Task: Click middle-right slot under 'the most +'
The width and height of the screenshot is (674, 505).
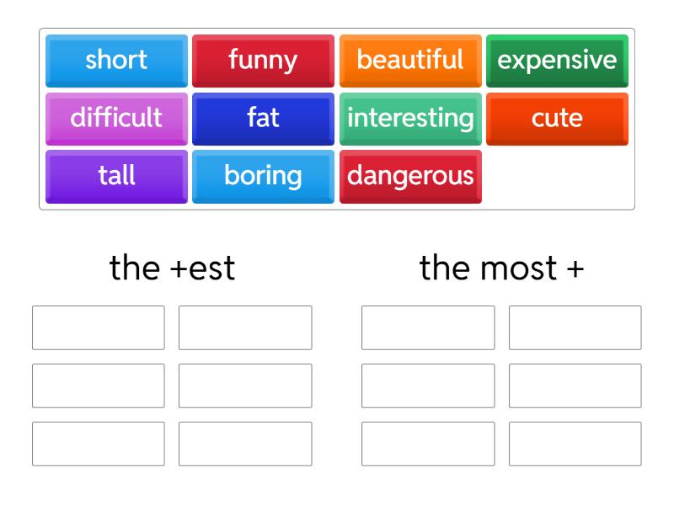Action: click(x=575, y=385)
